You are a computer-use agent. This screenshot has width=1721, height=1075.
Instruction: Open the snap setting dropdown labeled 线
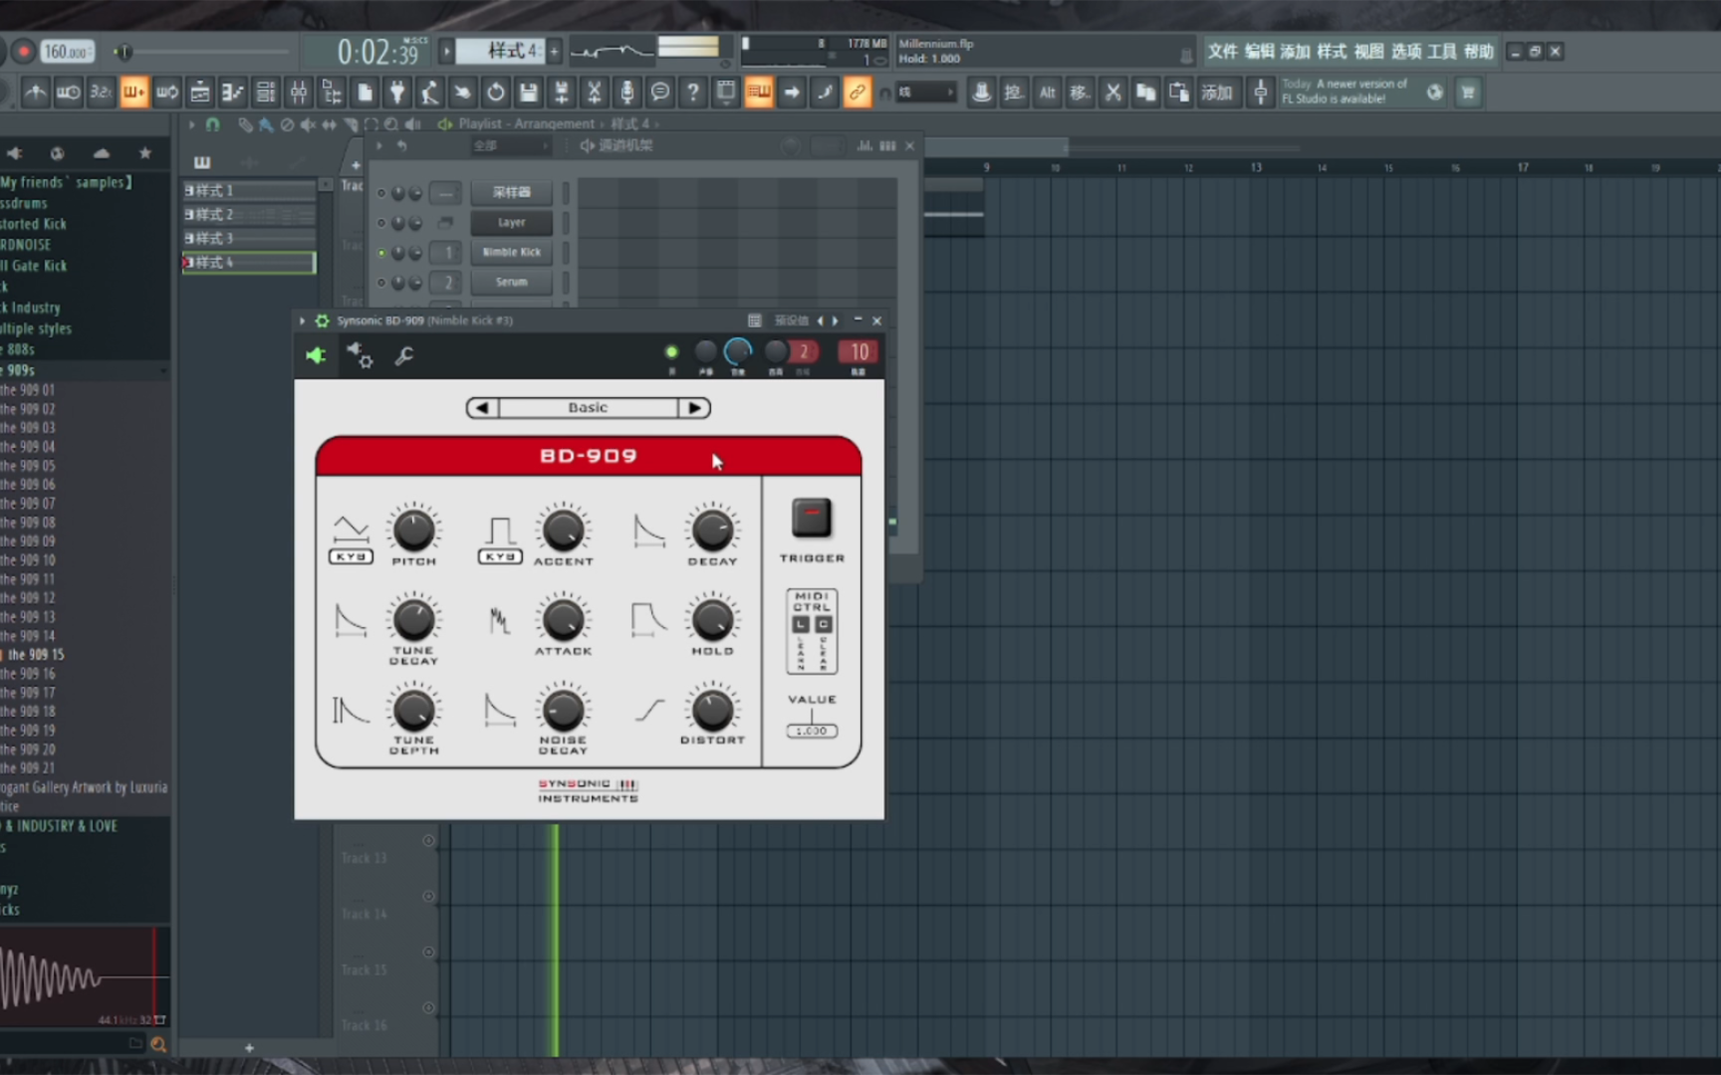tap(926, 93)
